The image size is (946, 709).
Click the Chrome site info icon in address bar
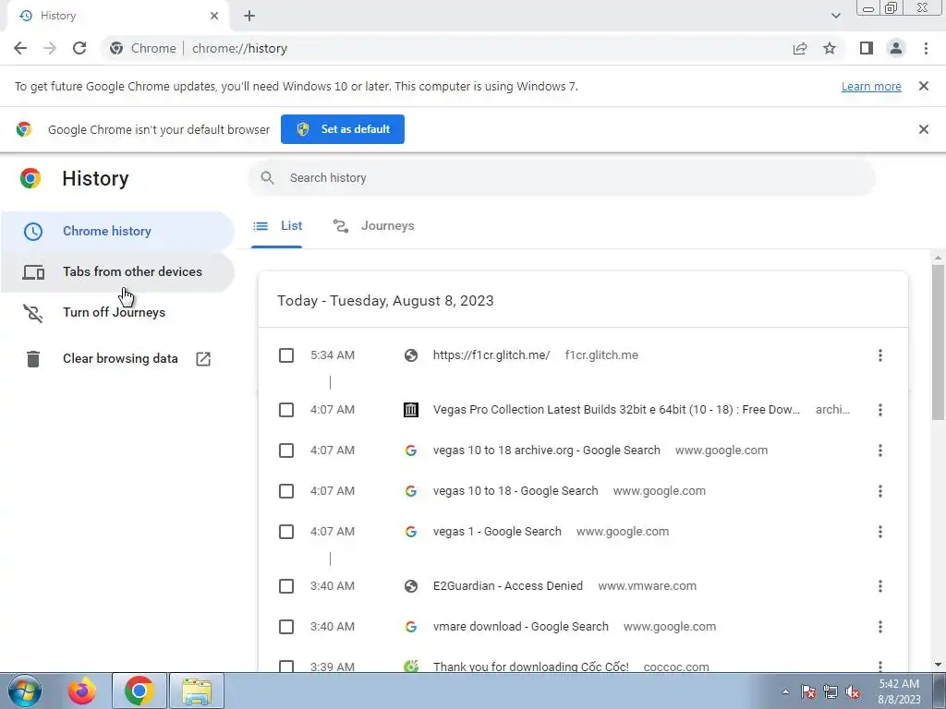(x=116, y=48)
